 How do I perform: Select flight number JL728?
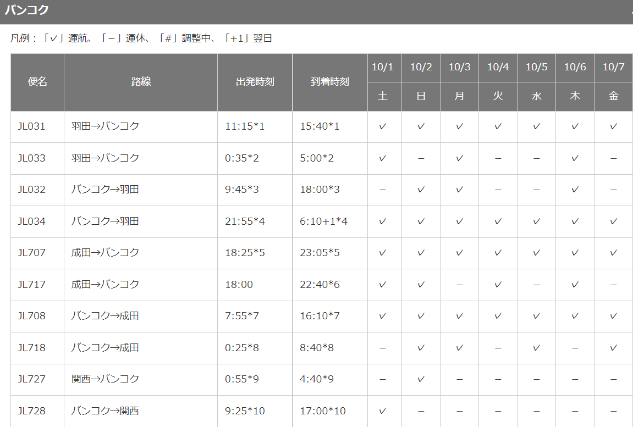(31, 411)
